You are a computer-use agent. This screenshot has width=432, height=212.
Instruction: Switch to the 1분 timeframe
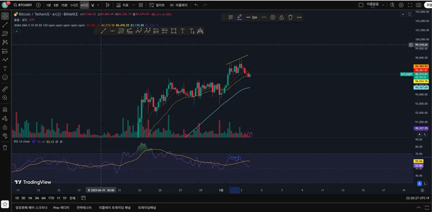coord(49,5)
